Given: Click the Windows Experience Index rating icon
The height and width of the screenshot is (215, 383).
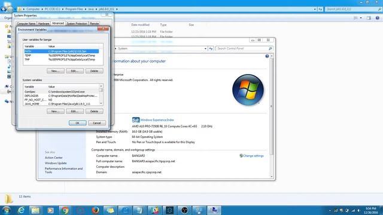Looking at the screenshot, I should [x=136, y=119].
